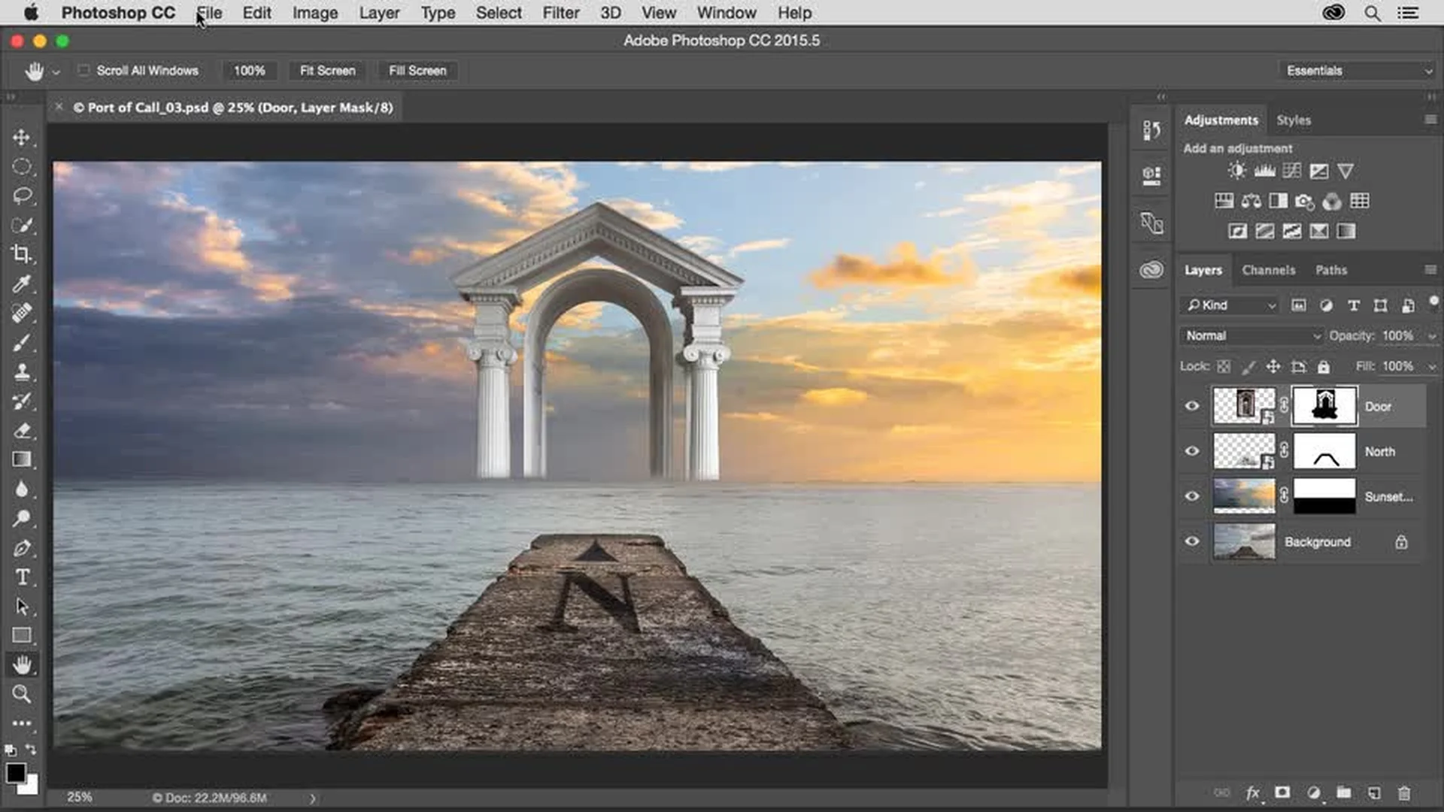
Task: Hide the Door layer
Action: pyautogui.click(x=1192, y=406)
